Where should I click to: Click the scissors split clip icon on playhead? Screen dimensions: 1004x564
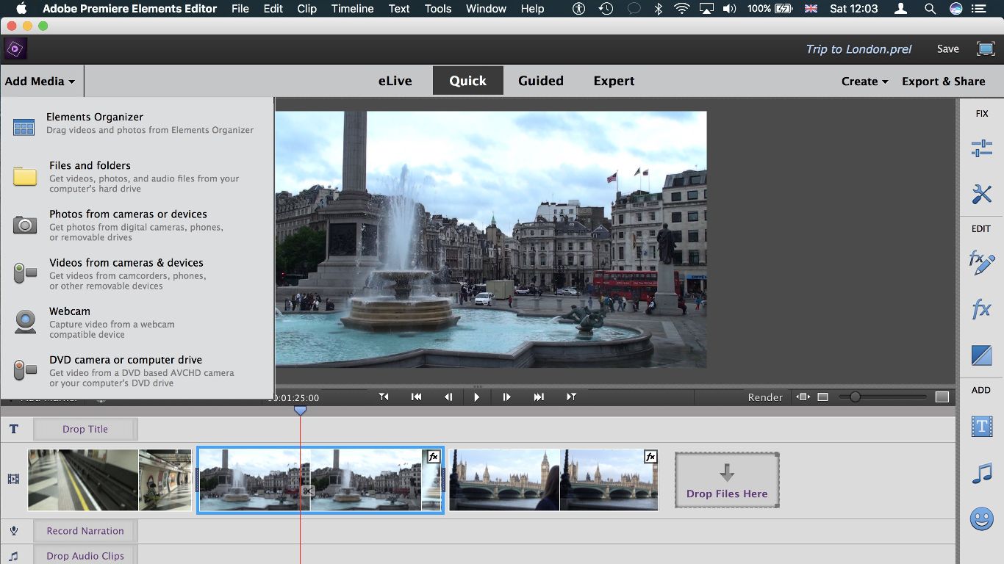(308, 491)
